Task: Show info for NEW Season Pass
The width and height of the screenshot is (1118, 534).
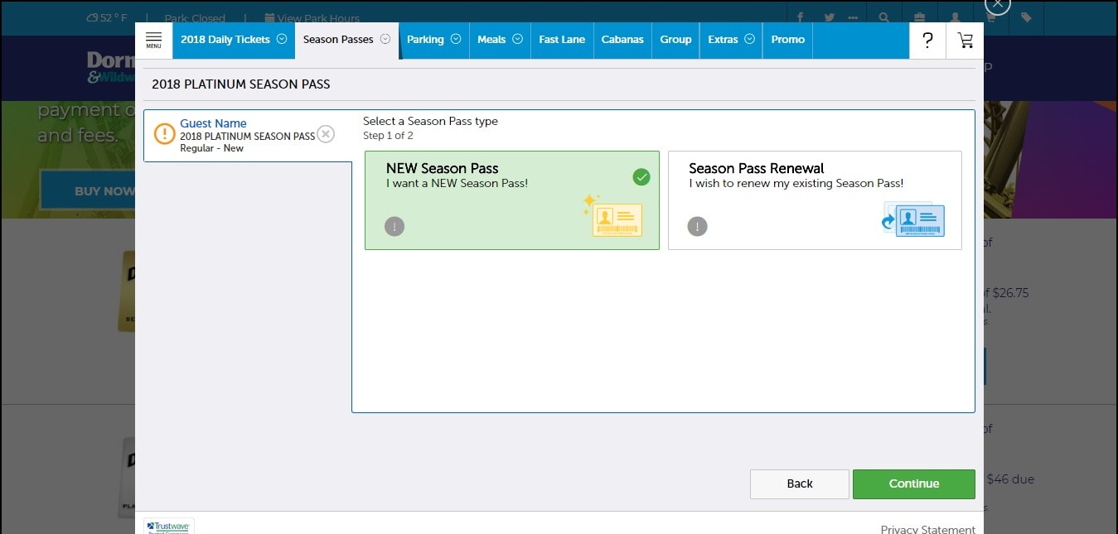Action: 394,226
